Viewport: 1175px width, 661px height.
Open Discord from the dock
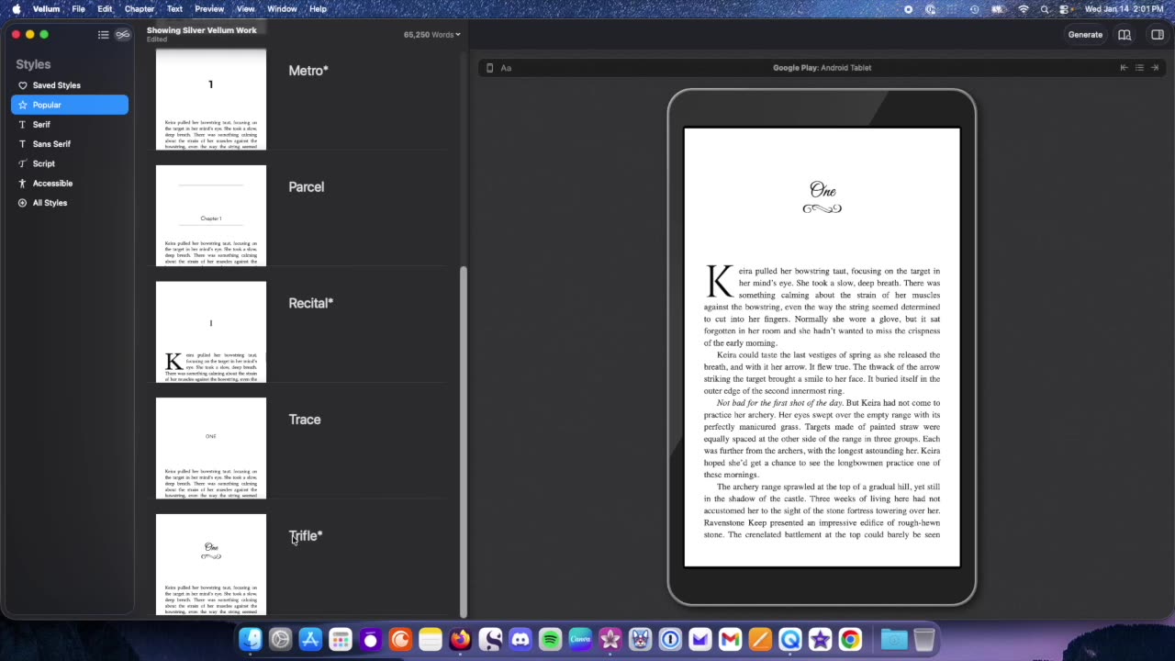point(520,639)
